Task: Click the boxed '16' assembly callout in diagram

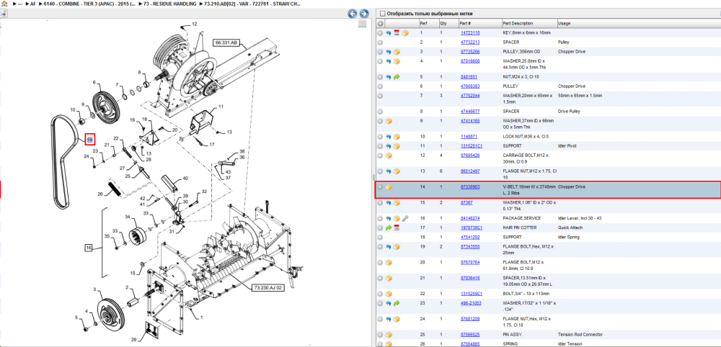Action: coord(89,248)
